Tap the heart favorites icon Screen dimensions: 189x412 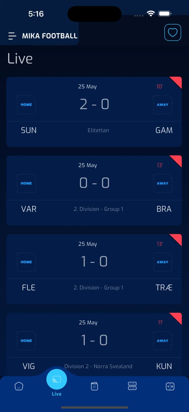tap(172, 32)
